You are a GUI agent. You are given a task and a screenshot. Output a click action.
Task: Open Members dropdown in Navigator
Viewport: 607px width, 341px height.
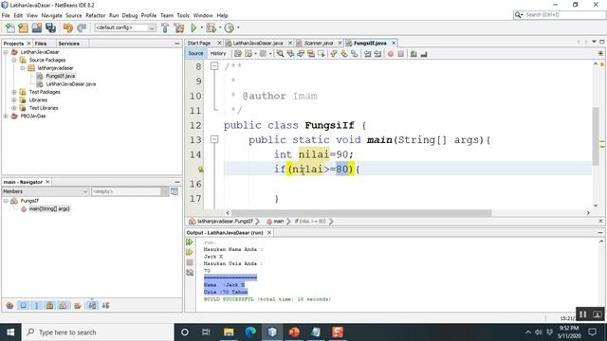point(85,191)
